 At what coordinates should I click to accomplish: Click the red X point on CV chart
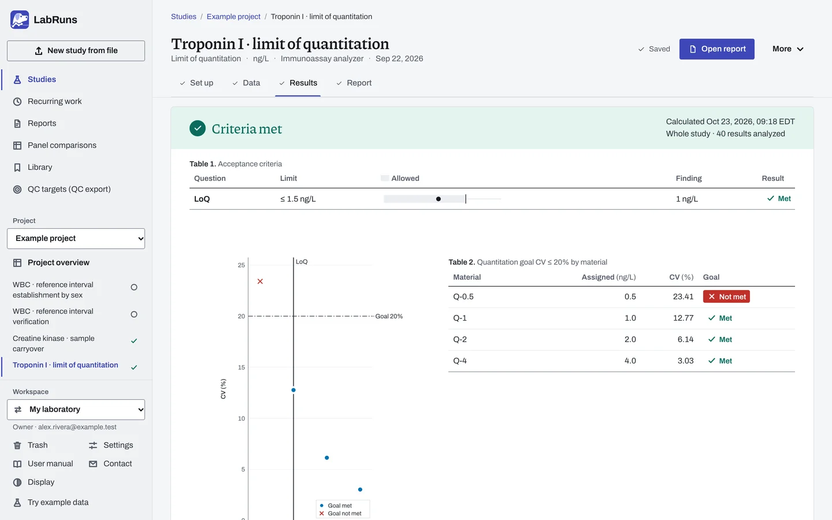click(x=260, y=281)
